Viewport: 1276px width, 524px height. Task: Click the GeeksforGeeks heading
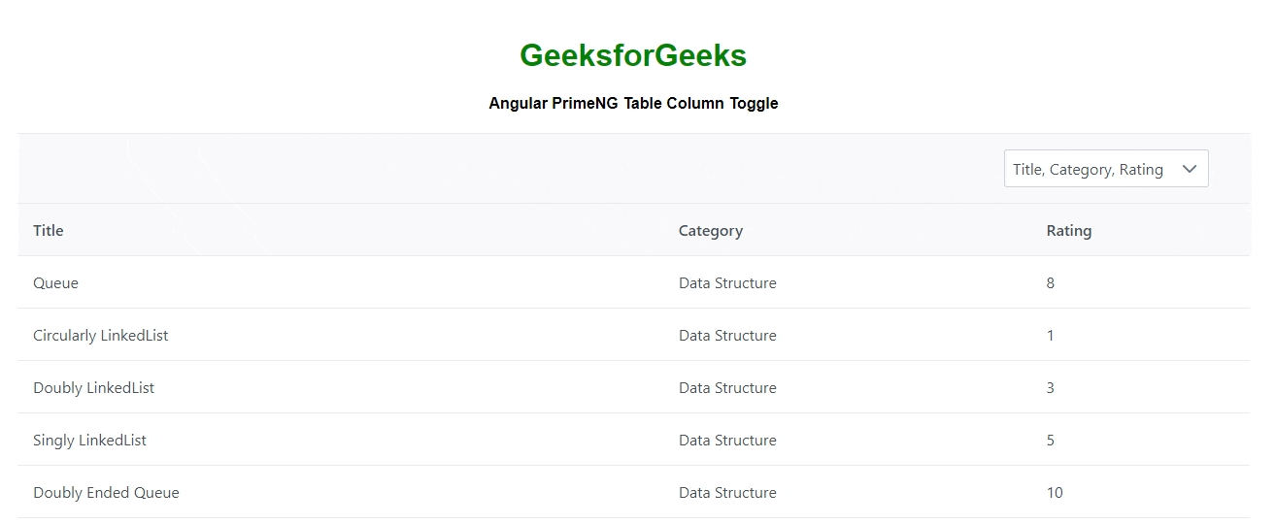pos(633,56)
